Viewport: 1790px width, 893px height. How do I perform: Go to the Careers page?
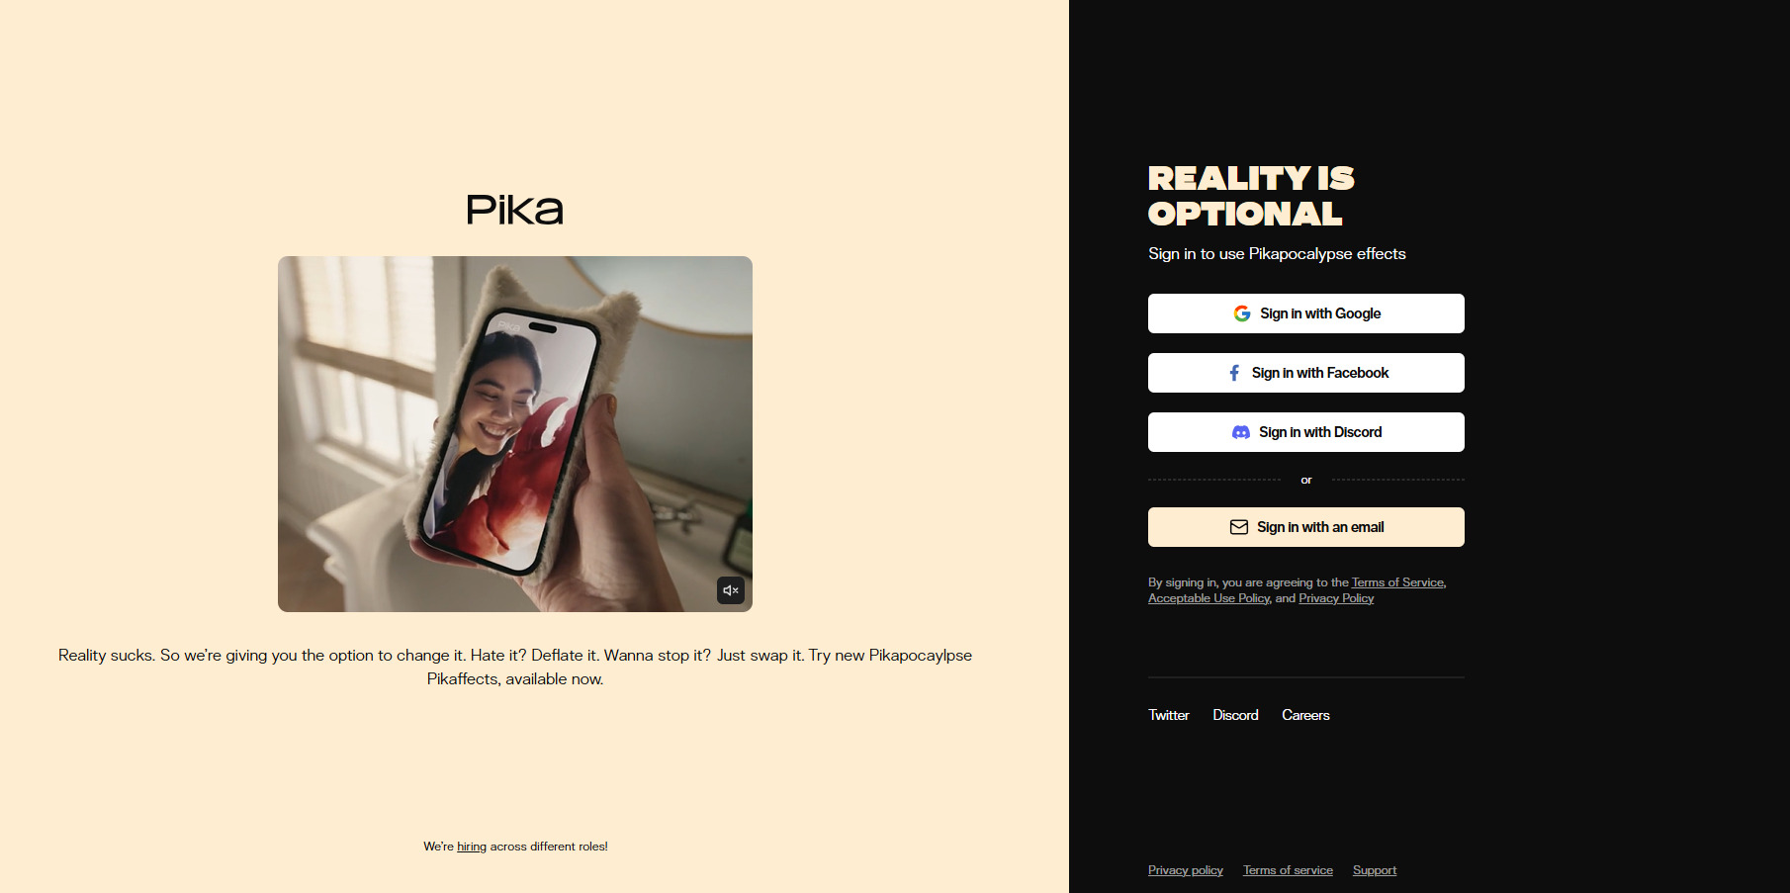coord(1305,715)
